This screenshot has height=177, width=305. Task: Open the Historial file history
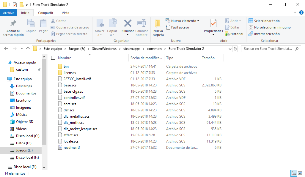[x=234, y=34]
